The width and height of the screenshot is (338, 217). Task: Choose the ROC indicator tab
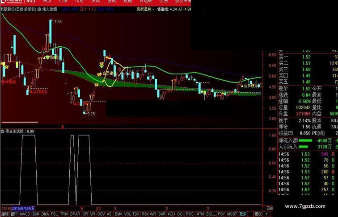pos(190,214)
